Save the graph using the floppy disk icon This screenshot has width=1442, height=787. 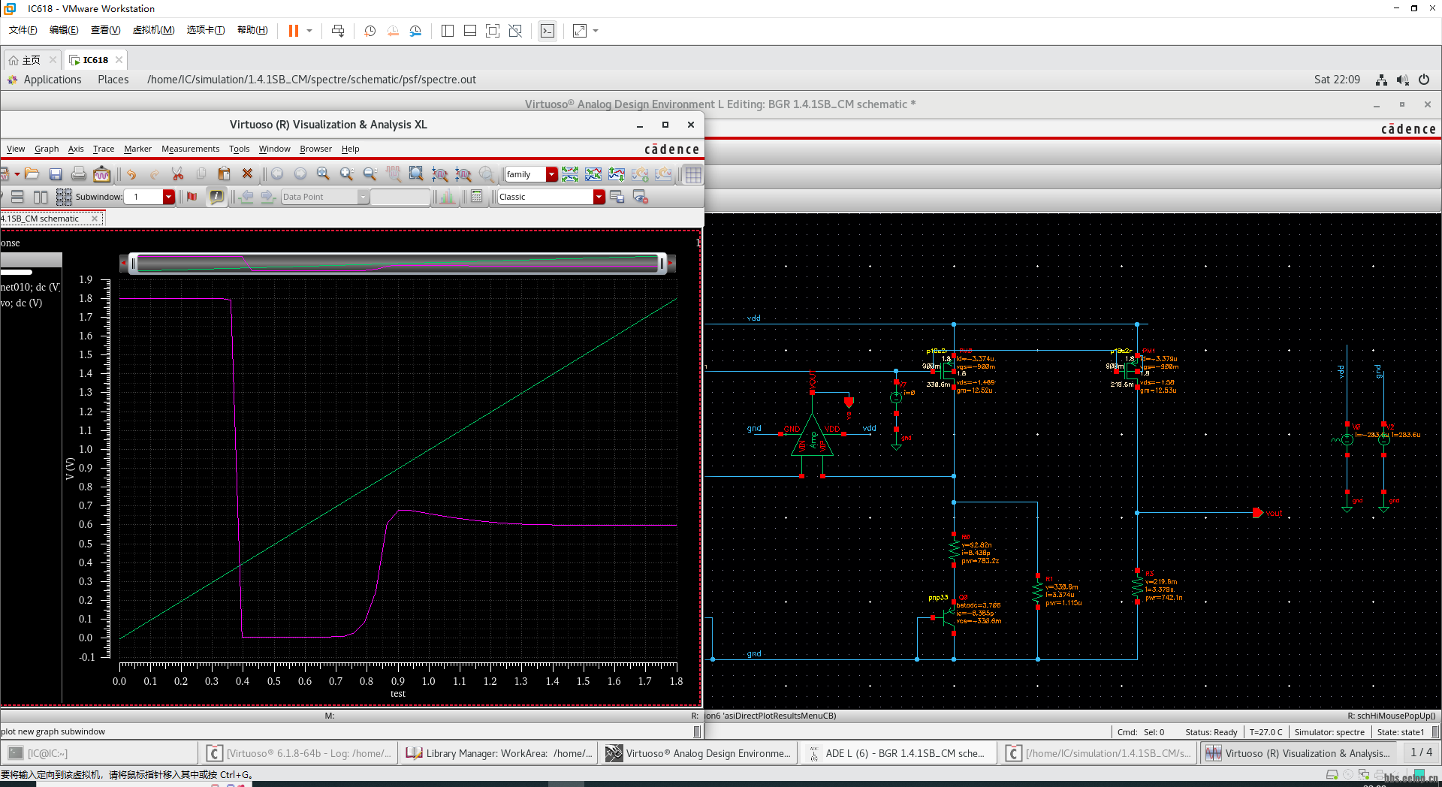[56, 174]
